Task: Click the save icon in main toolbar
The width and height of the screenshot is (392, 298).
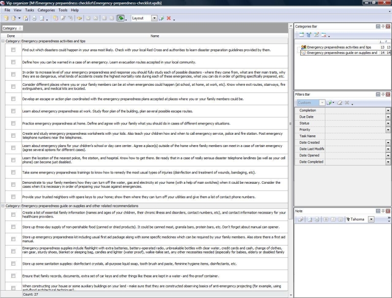Action: (25, 18)
